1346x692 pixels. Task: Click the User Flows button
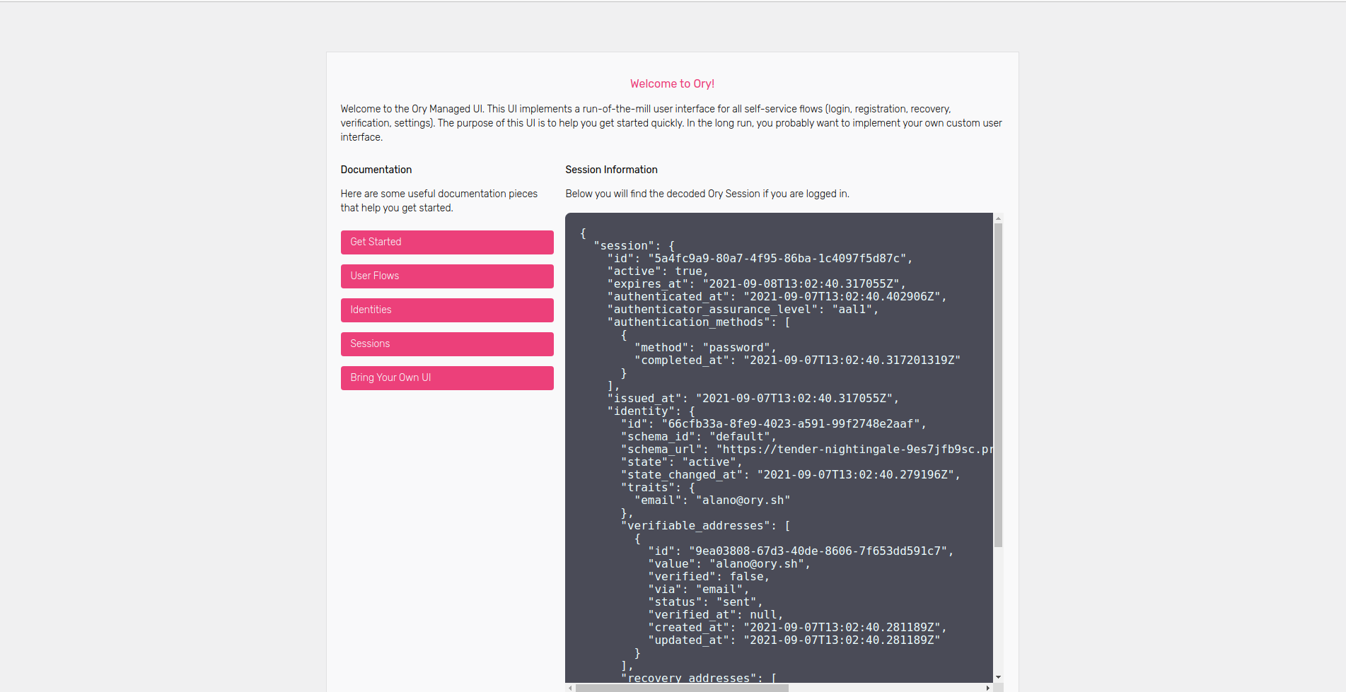click(446, 276)
